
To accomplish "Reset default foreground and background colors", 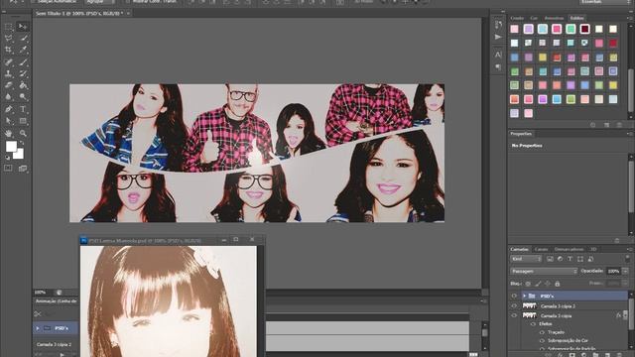I will pyautogui.click(x=7, y=158).
